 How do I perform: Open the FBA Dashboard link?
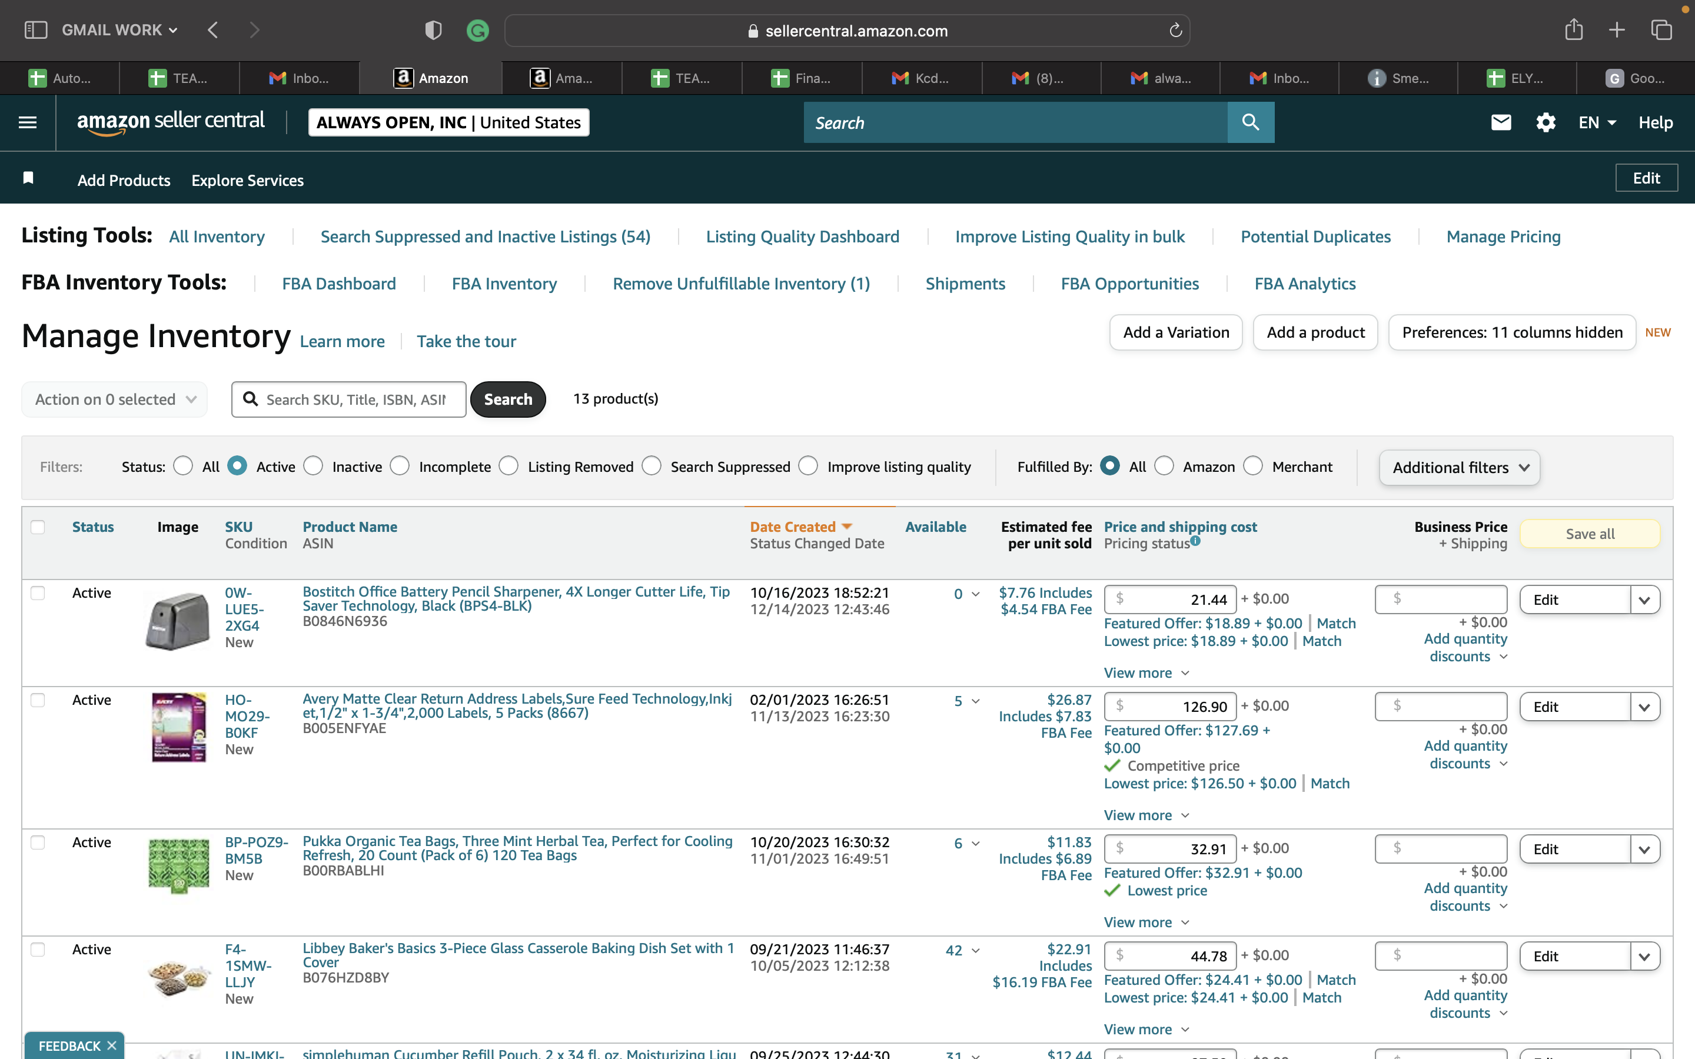click(x=339, y=284)
